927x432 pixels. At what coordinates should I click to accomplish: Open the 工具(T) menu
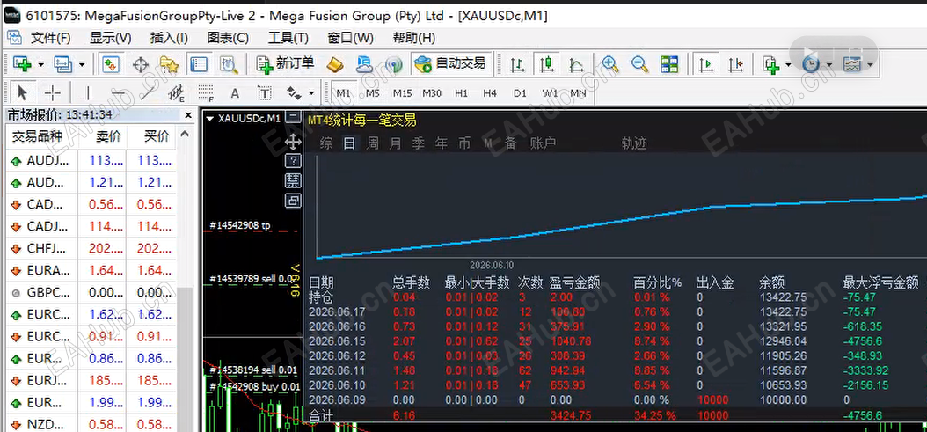tap(288, 38)
